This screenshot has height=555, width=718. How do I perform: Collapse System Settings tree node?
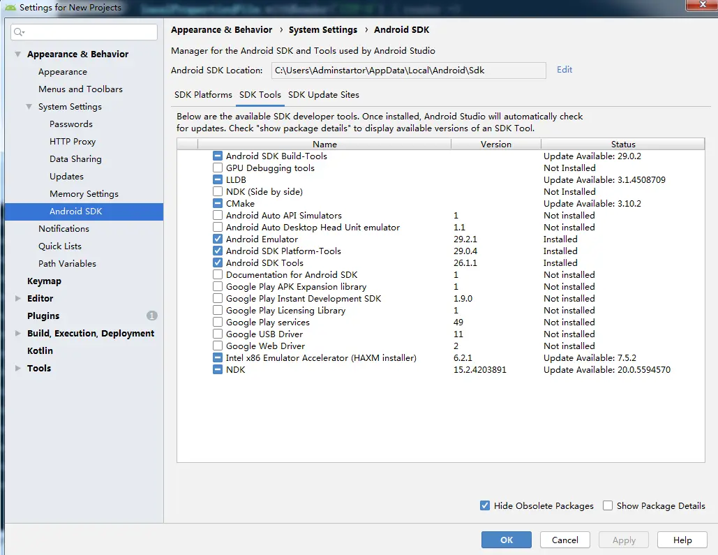[29, 107]
